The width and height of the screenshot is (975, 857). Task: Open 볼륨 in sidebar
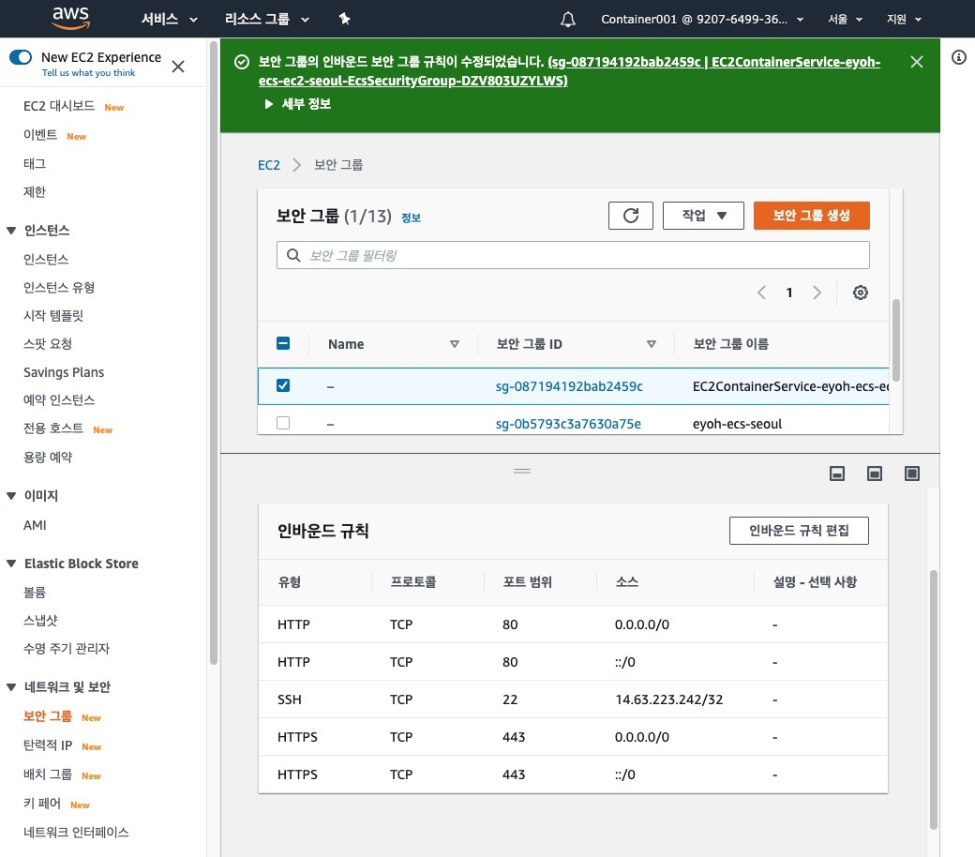click(34, 592)
